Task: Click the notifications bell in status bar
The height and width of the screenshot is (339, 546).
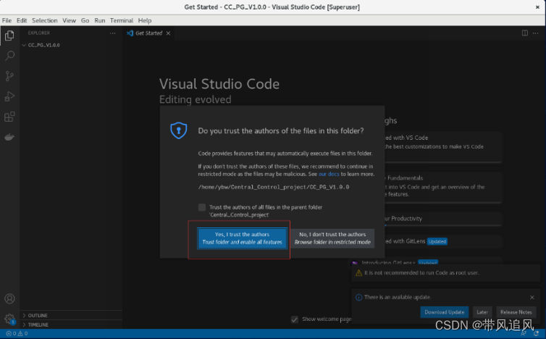Action: pyautogui.click(x=537, y=334)
